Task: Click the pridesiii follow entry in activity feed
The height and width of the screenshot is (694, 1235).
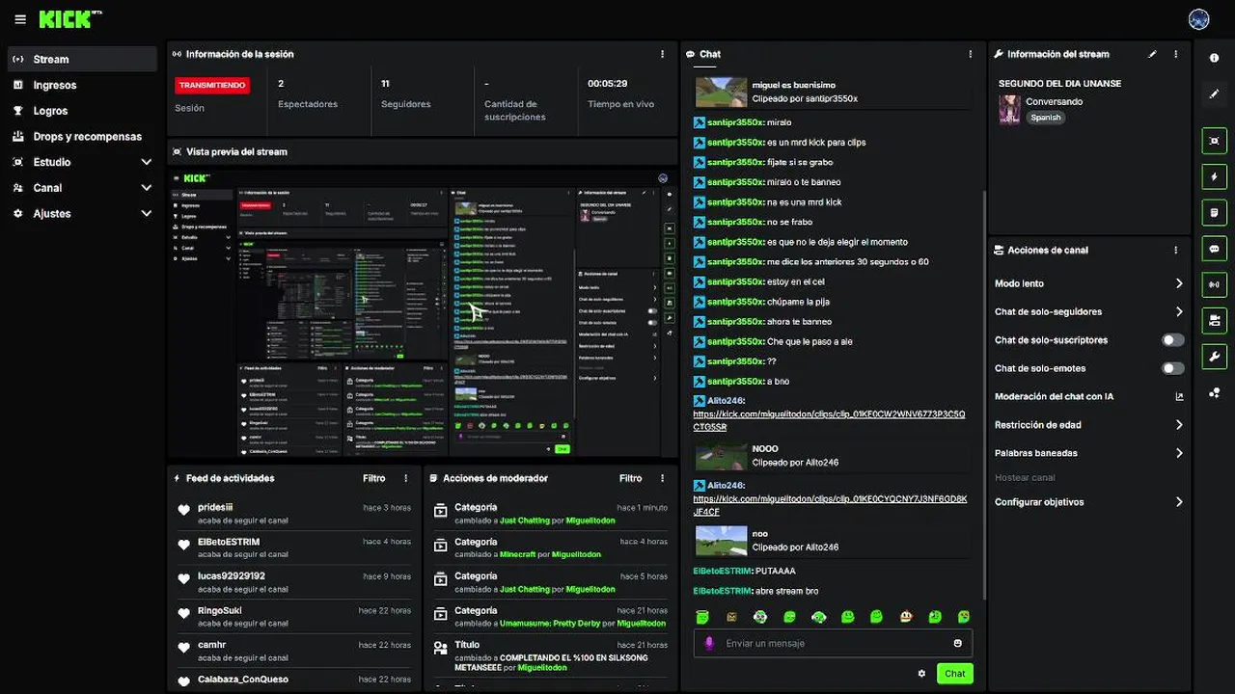Action: pos(294,513)
